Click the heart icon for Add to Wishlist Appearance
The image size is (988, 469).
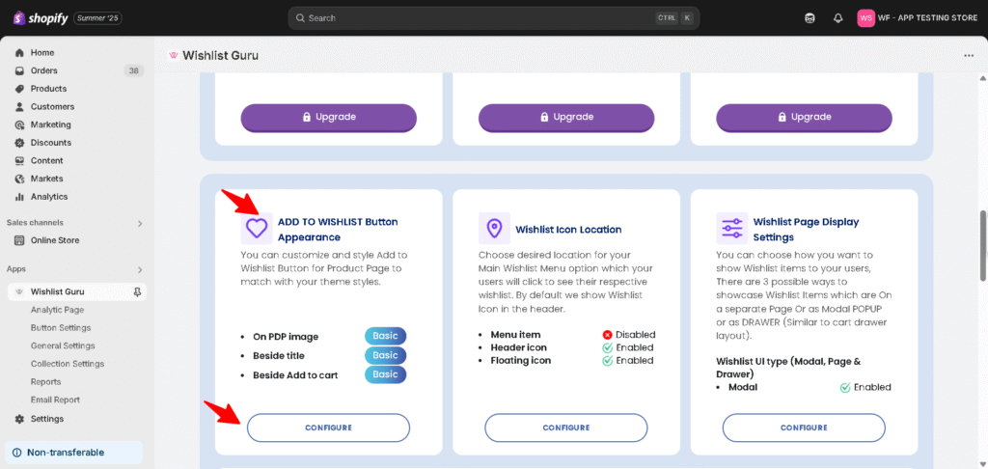[257, 228]
